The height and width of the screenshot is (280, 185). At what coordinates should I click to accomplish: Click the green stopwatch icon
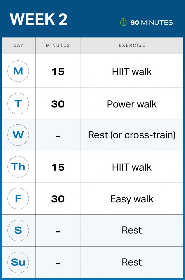click(x=123, y=22)
